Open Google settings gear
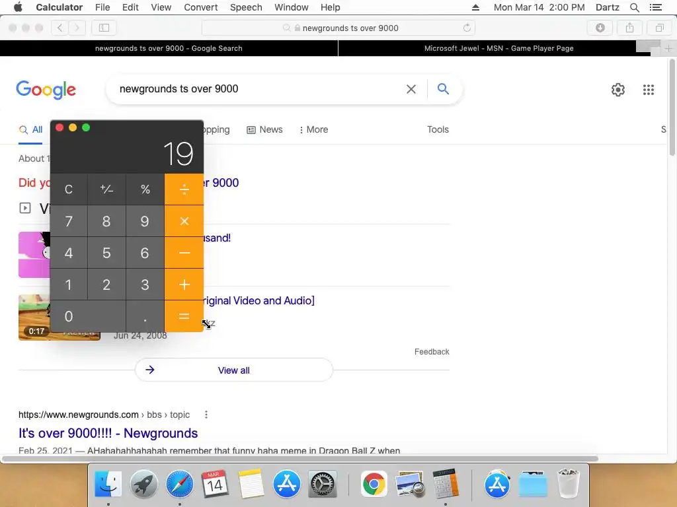 point(618,90)
